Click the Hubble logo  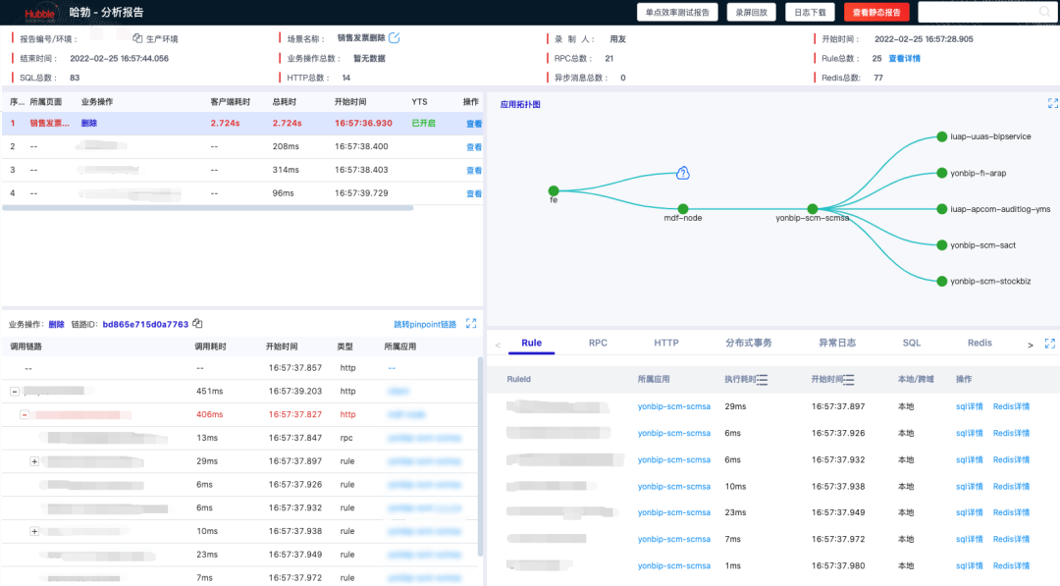39,14
